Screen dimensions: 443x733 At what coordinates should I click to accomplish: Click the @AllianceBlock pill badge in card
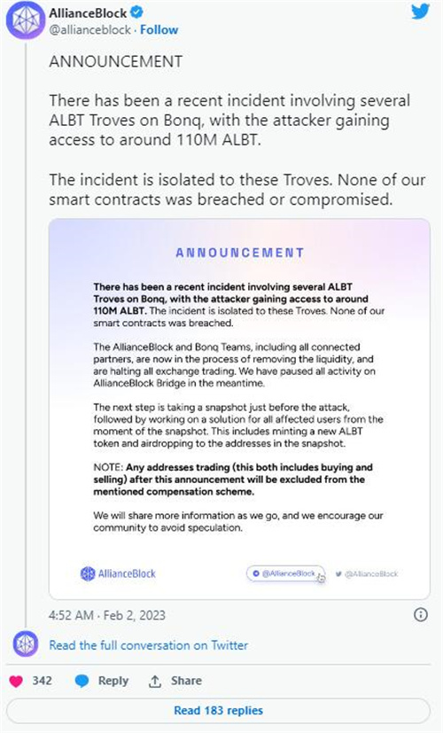pos(285,573)
